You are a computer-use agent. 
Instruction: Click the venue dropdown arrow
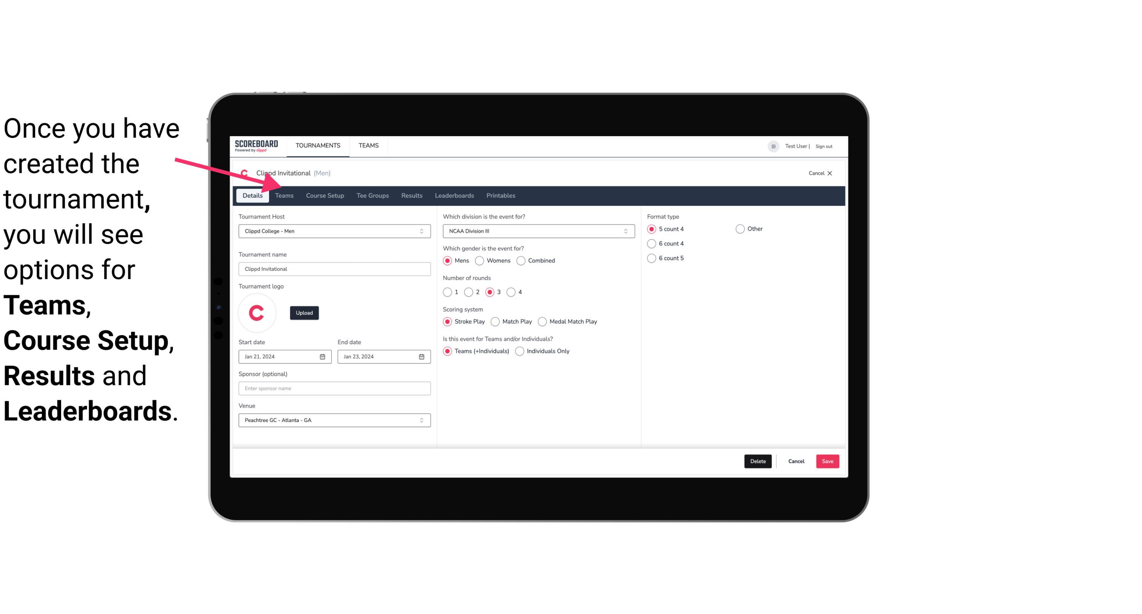tap(422, 420)
